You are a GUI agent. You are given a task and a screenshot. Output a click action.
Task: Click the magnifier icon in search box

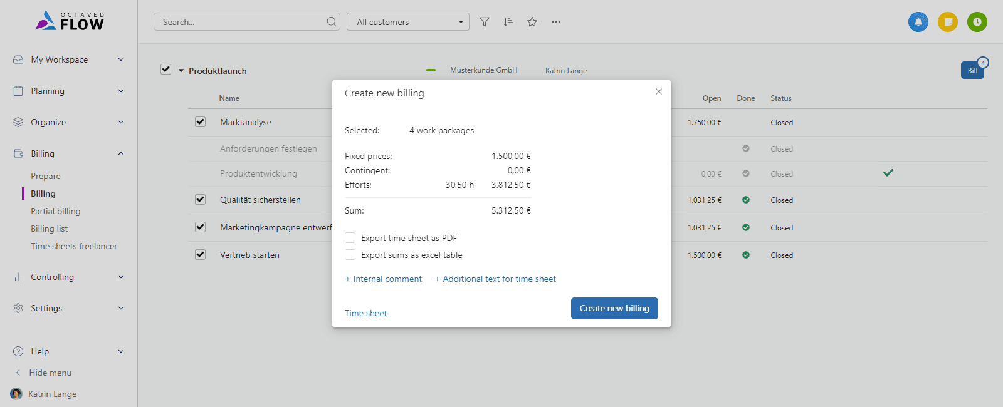[332, 22]
